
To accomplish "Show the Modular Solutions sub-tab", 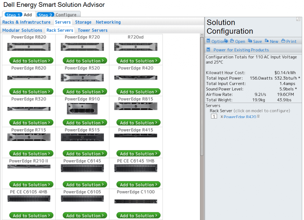I will click(x=22, y=30).
